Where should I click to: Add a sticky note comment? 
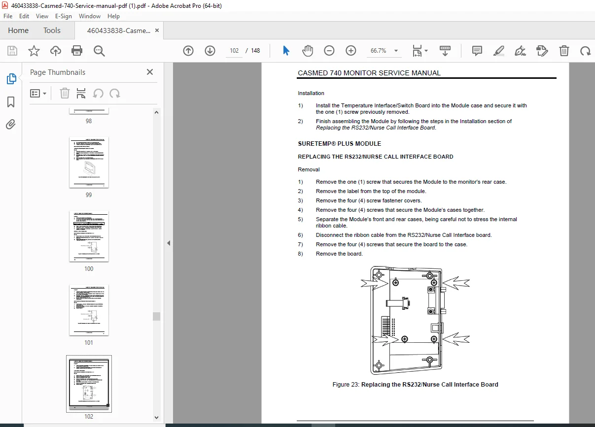pyautogui.click(x=477, y=51)
